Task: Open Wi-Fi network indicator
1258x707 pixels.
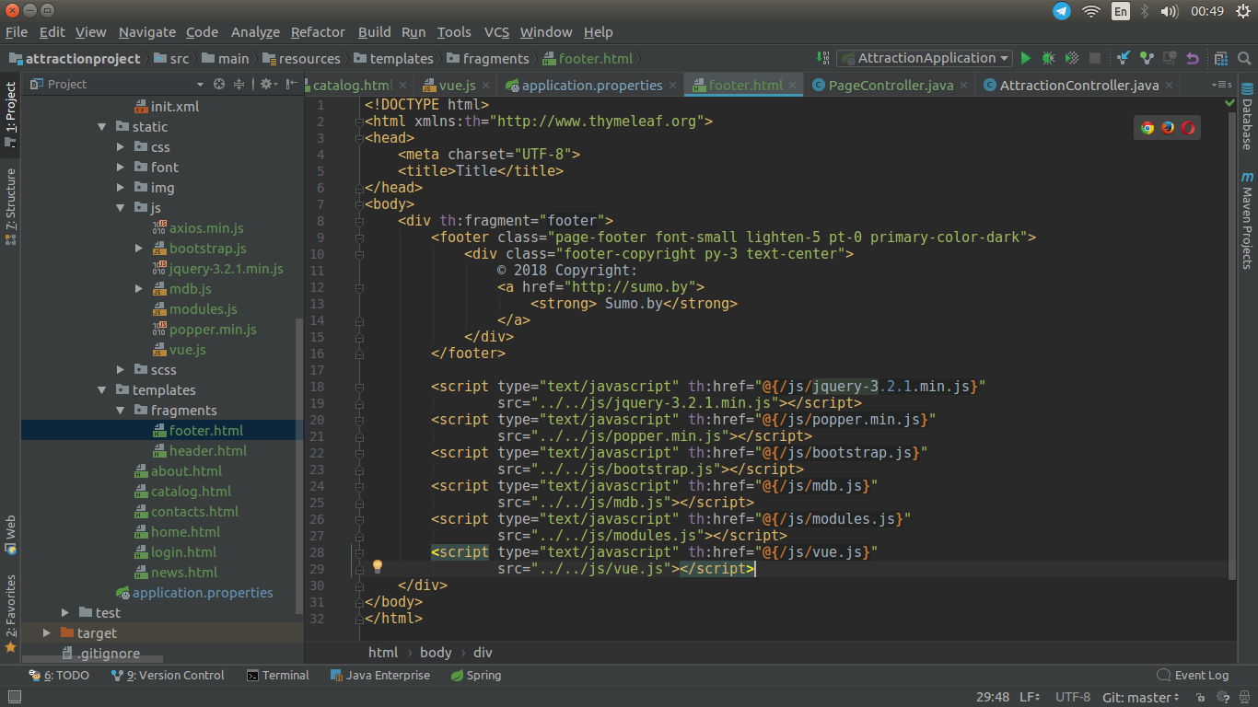Action: coord(1091,11)
